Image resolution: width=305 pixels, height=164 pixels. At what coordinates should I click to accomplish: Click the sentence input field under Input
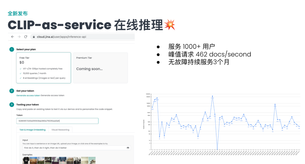point(77,148)
